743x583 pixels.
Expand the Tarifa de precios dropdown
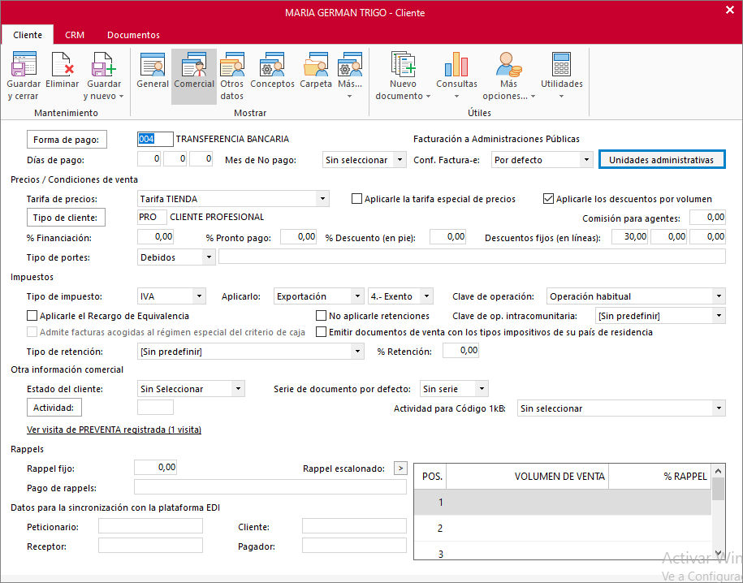coord(323,199)
